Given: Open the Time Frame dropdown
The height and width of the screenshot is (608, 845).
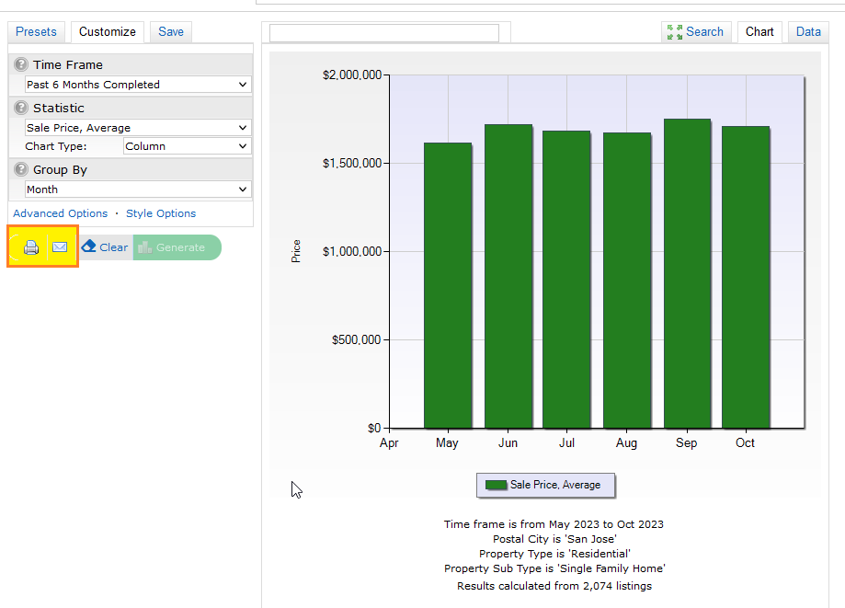Looking at the screenshot, I should [x=138, y=85].
